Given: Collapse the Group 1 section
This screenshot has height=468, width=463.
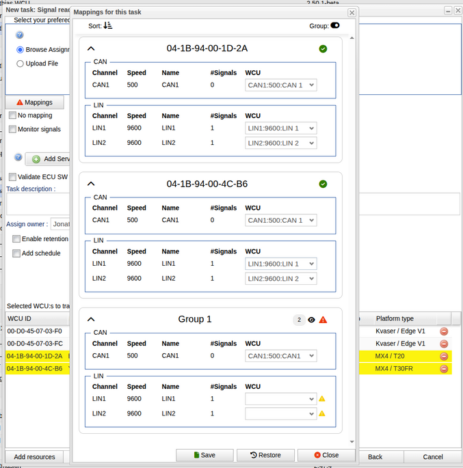Looking at the screenshot, I should 92,319.
